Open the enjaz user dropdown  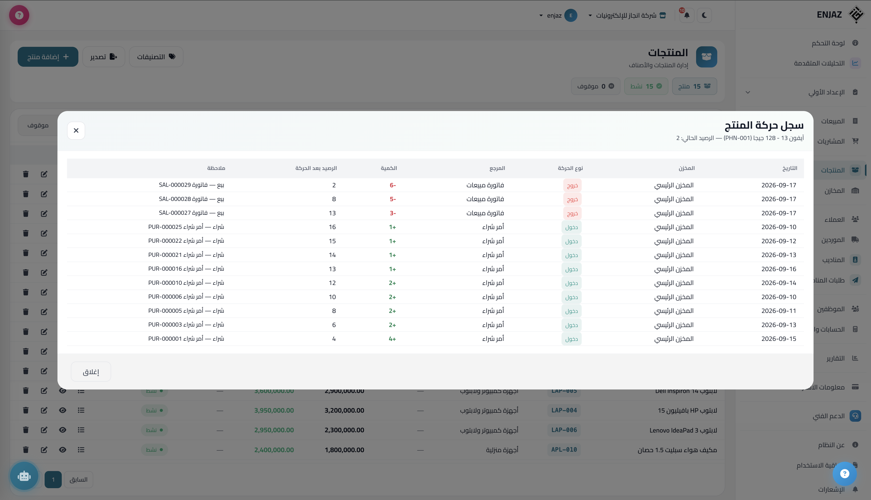[x=558, y=15]
